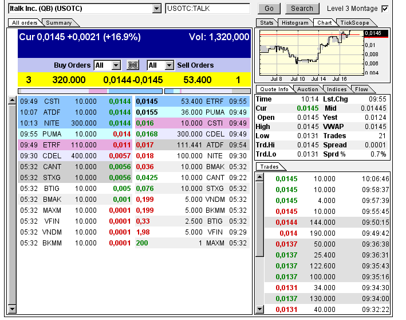
Task: Click the VWAP value in Quote Info
Action: tap(376, 127)
